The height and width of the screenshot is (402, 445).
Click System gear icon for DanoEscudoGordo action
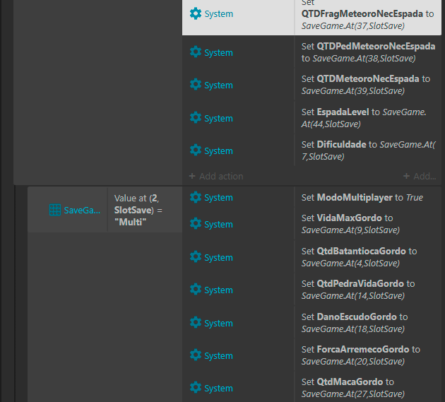(196, 322)
